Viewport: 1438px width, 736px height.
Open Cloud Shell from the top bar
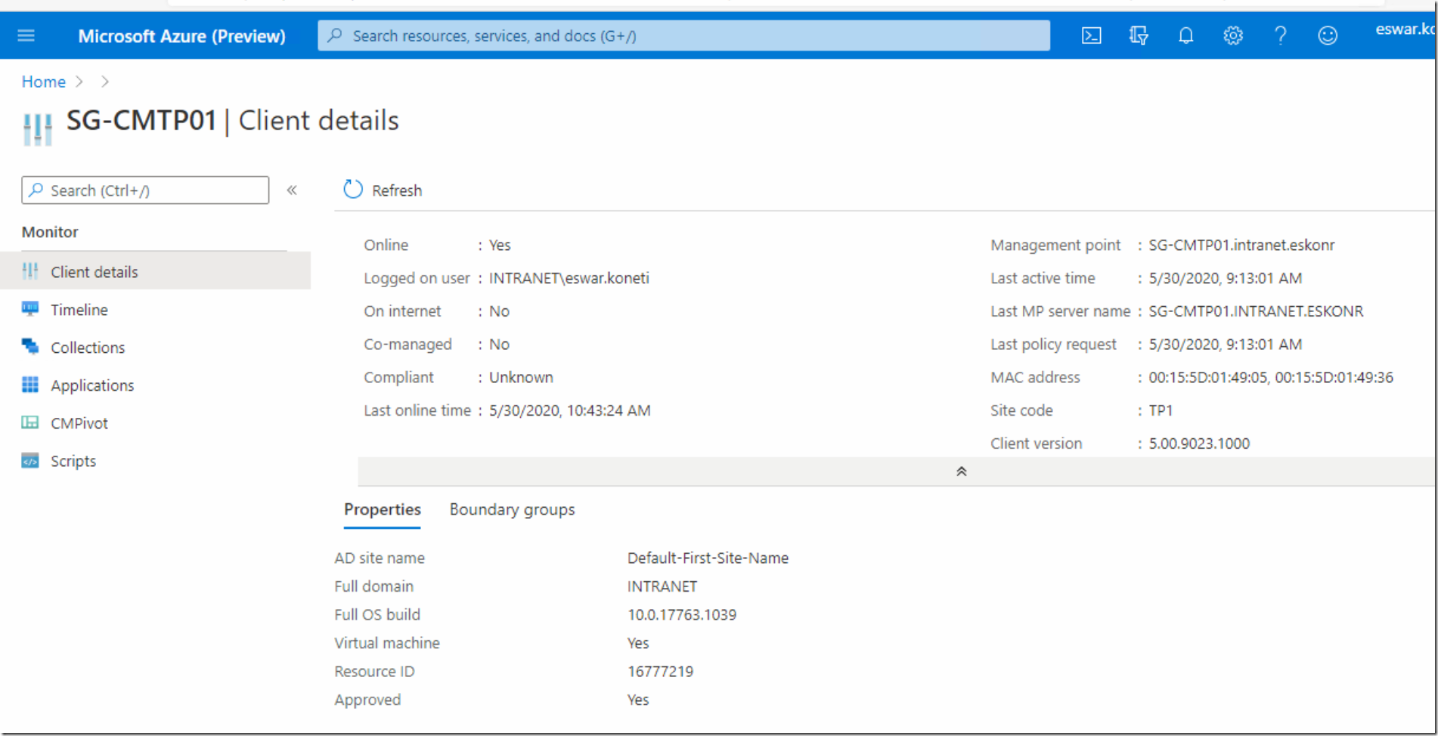pos(1091,36)
